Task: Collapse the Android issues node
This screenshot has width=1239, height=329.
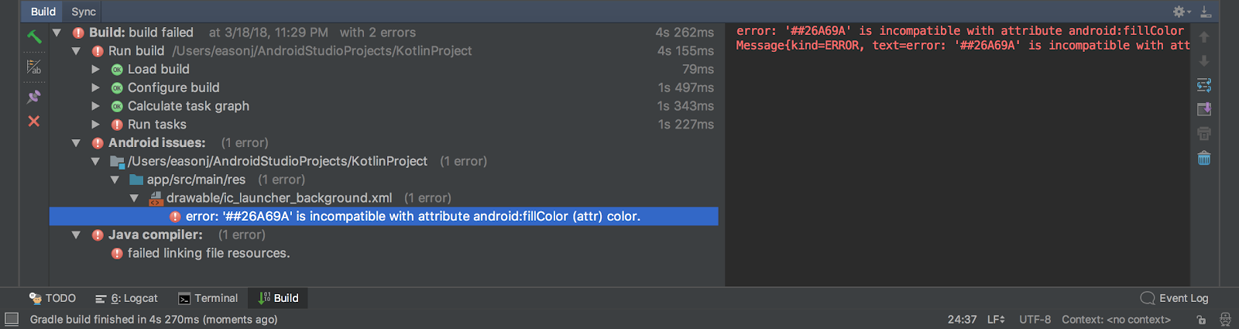Action: (76, 143)
